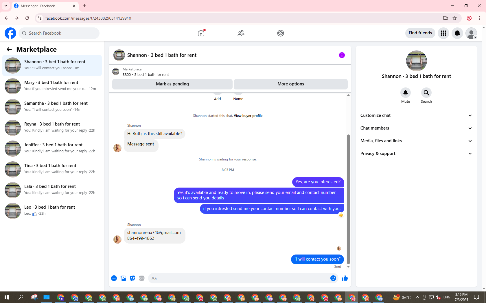The height and width of the screenshot is (303, 486).
Task: Open the Chrome profile icon
Action: click(x=469, y=18)
